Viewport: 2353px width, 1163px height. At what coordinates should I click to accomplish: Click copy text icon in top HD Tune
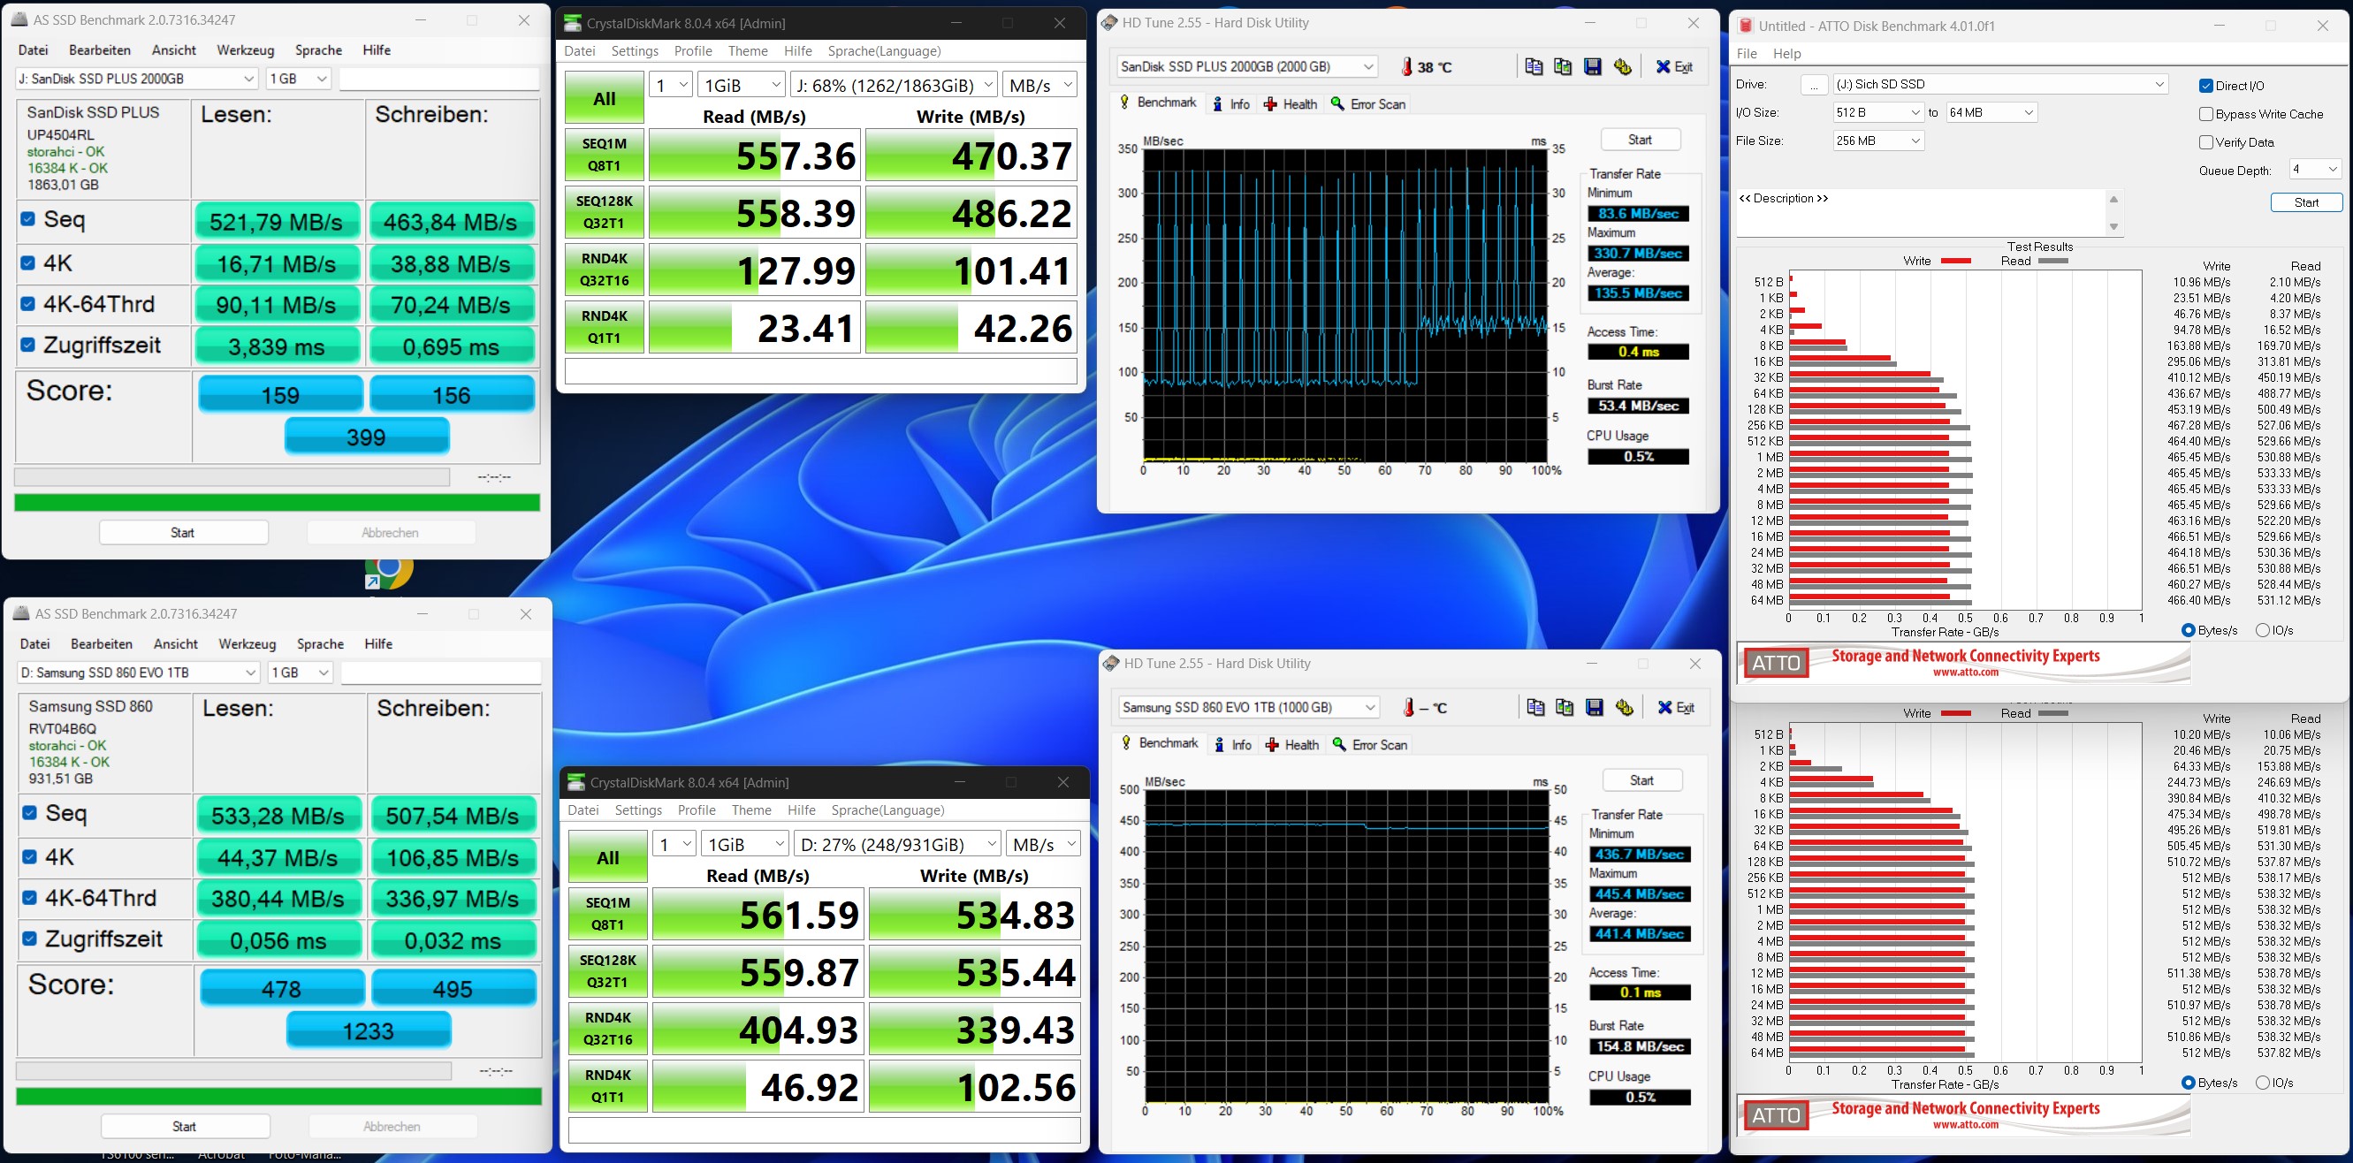(x=1534, y=66)
